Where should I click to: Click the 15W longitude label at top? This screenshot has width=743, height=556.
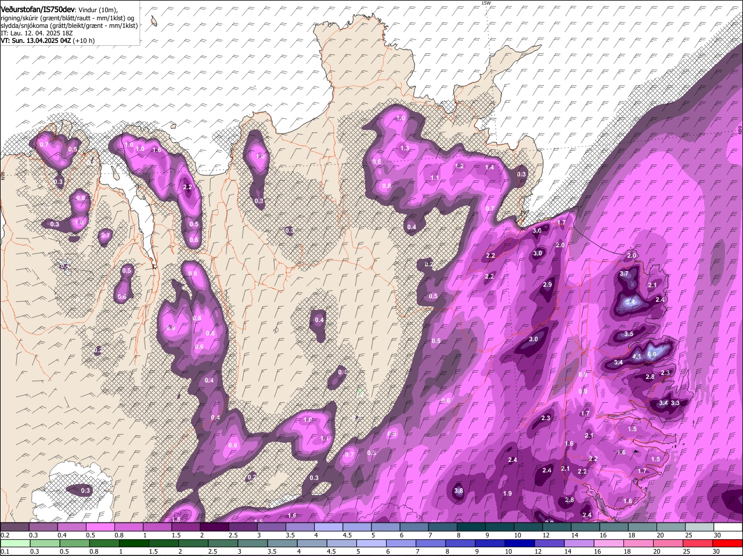point(486,3)
